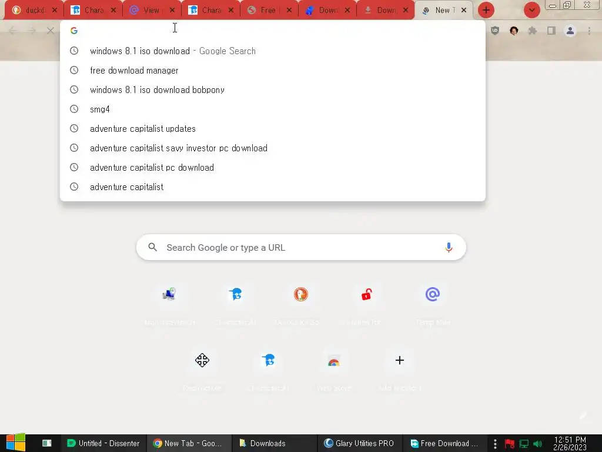Click the network monitor tray icon
The width and height of the screenshot is (602, 452).
(x=524, y=444)
